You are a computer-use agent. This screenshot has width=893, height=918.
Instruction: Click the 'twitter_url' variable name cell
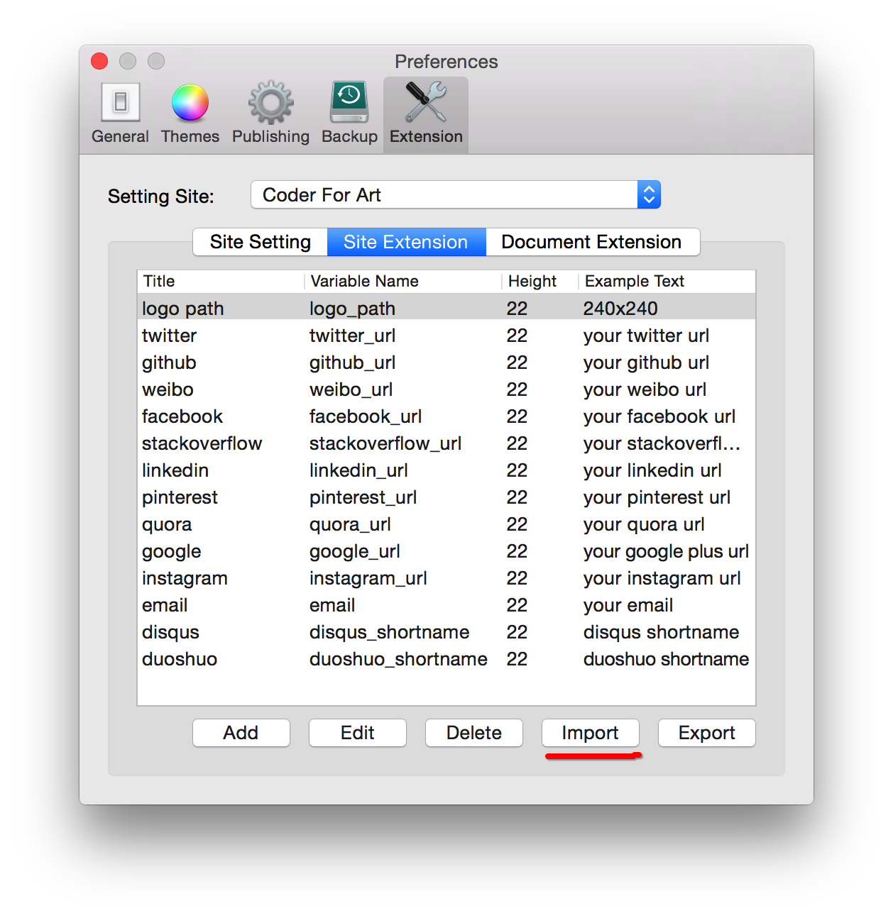tap(352, 336)
